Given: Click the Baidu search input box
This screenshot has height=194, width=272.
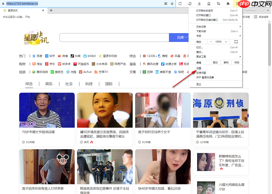Looking at the screenshot, I should tap(114, 38).
